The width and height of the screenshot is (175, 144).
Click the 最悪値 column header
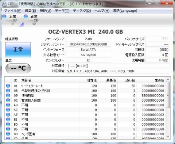(108, 80)
